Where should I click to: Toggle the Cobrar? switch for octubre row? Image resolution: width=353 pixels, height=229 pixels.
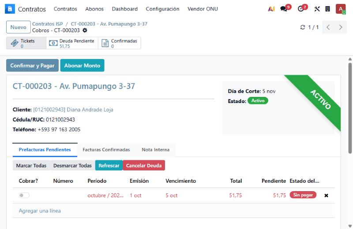(x=24, y=195)
